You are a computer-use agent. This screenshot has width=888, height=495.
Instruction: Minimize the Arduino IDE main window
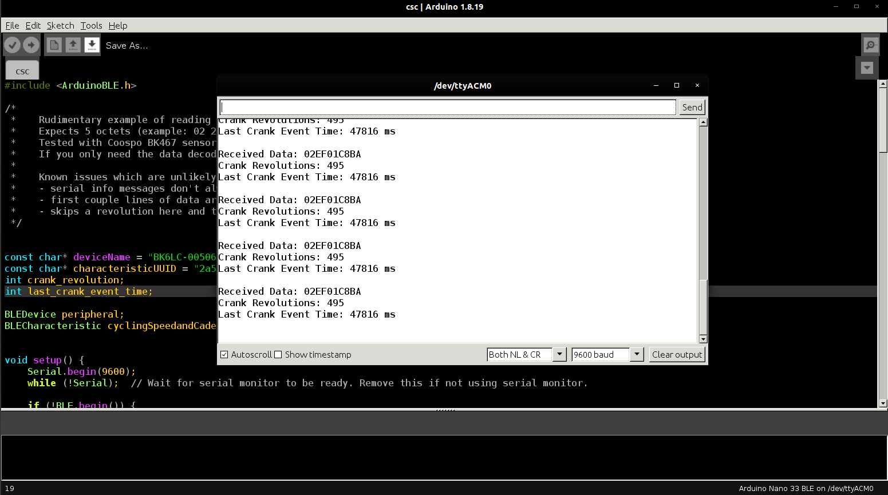[836, 6]
